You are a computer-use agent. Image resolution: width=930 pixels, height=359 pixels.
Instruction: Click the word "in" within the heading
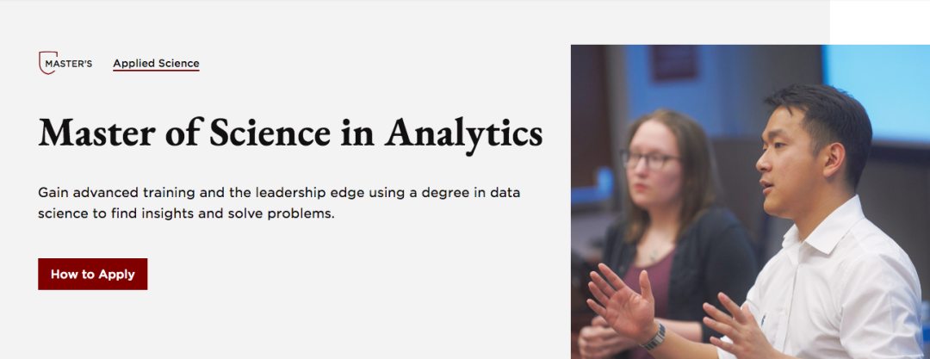357,133
